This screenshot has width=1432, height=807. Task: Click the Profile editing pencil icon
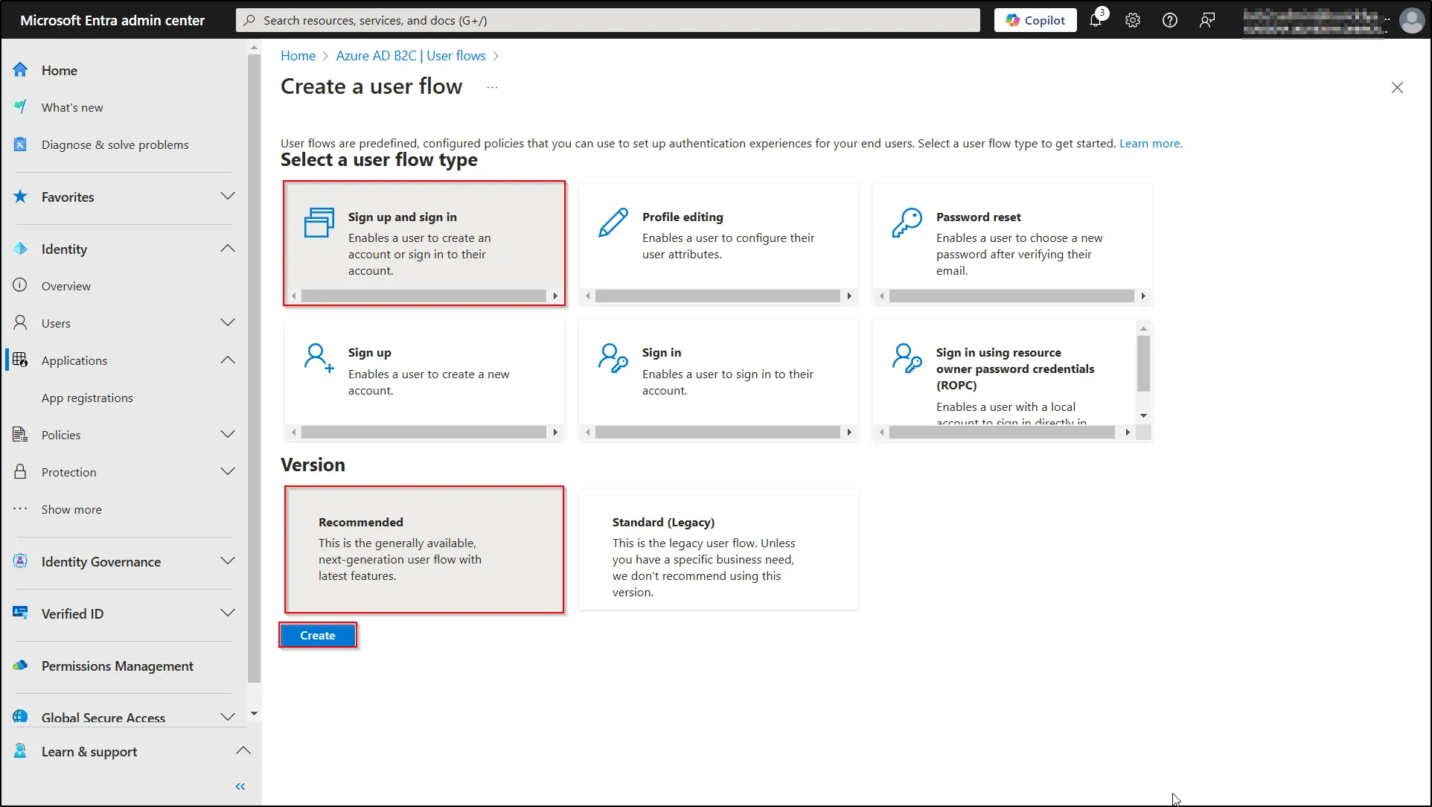coord(613,223)
